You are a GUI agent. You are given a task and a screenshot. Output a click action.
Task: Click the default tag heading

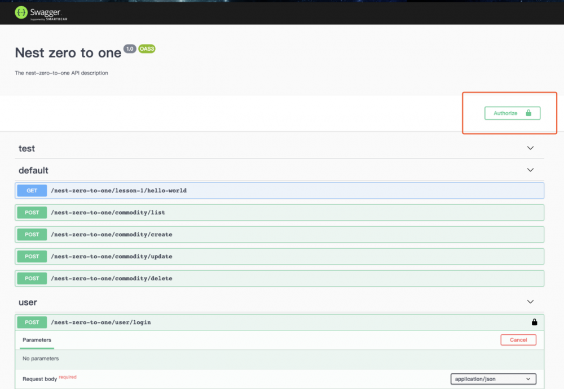coord(33,170)
